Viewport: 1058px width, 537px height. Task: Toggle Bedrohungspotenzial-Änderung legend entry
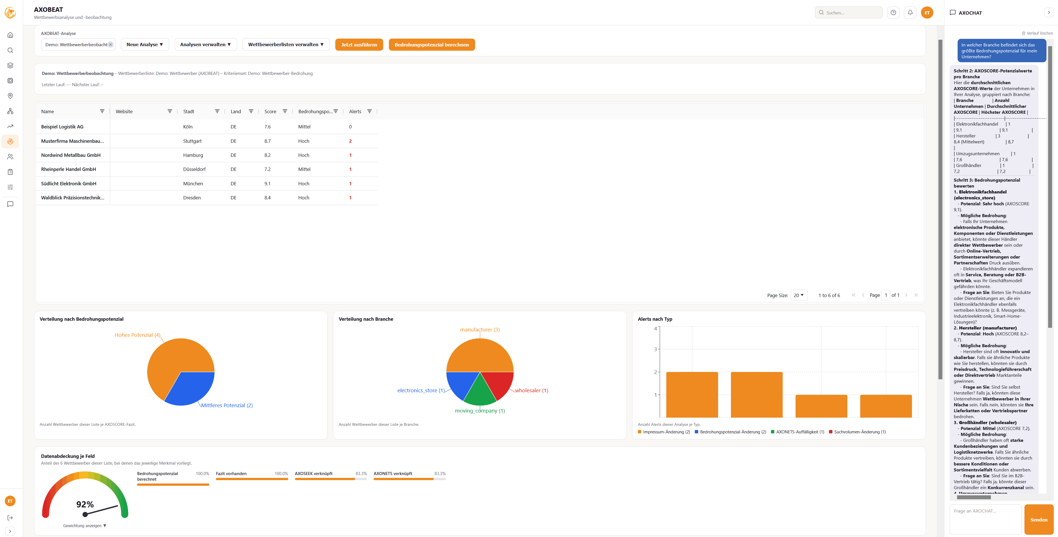click(730, 432)
